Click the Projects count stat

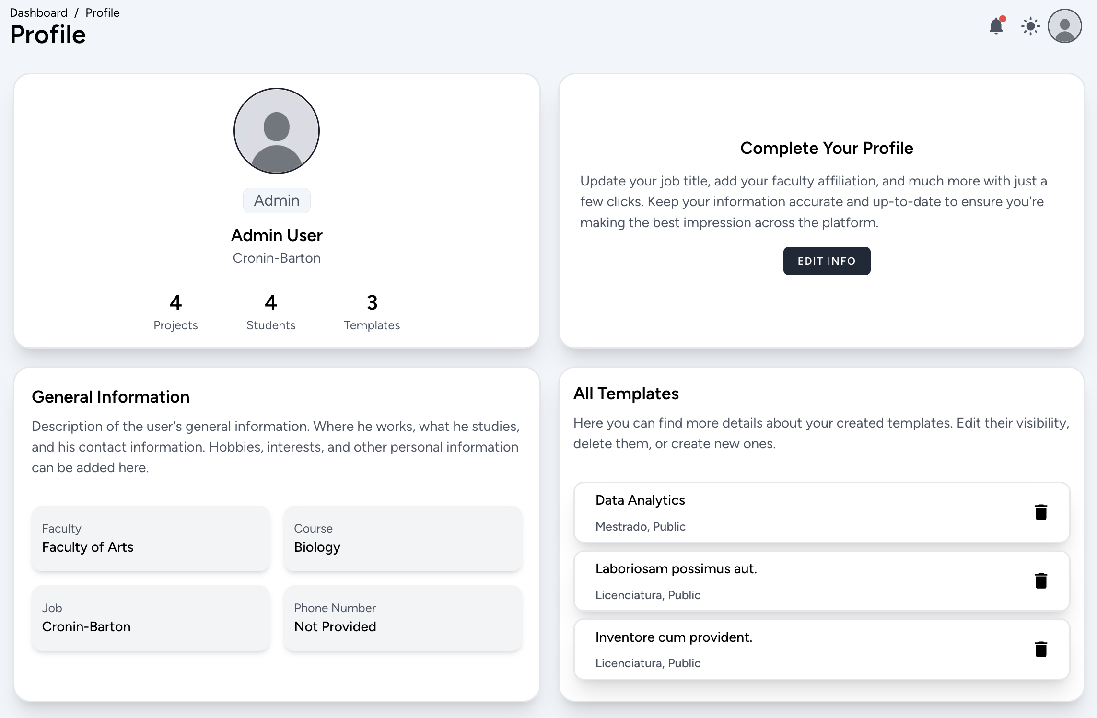click(175, 311)
